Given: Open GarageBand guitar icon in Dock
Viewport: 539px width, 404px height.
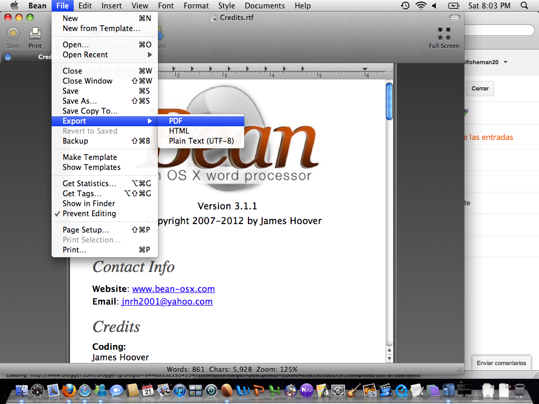Looking at the screenshot, I should (x=354, y=391).
